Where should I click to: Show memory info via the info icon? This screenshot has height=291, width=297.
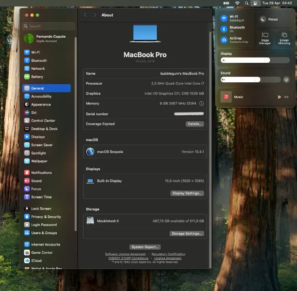click(201, 104)
